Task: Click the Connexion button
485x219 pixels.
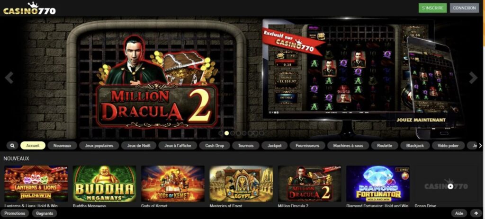Action: pos(464,8)
